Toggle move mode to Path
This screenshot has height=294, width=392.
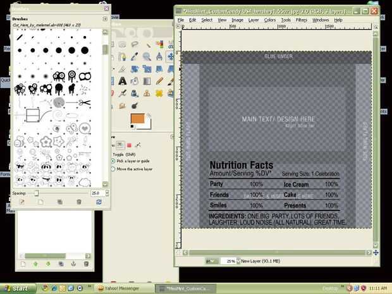tap(138, 145)
